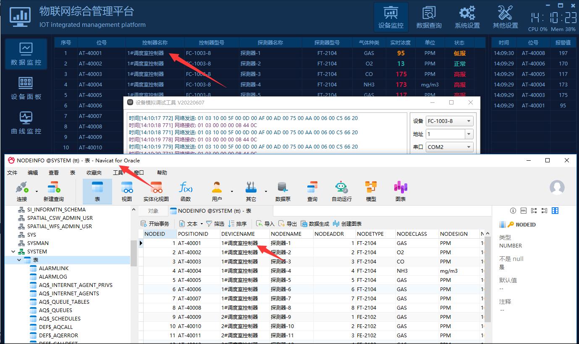This screenshot has width=579, height=344.
Task: Open the 串口 COM2 dropdown
Action: 469,147
